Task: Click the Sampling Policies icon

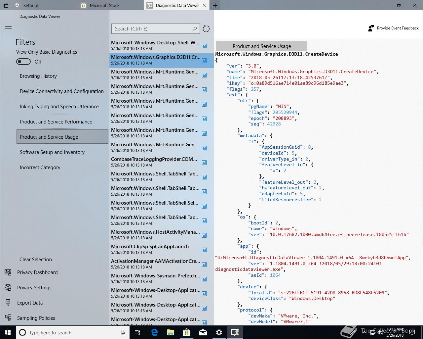Action: coord(8,318)
